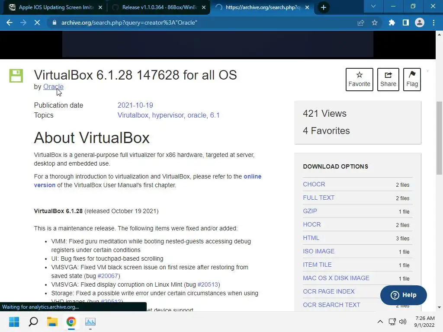Go back to the previous page
443x332 pixels.
10,22
